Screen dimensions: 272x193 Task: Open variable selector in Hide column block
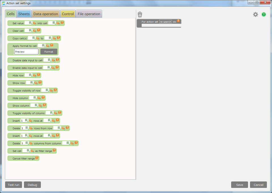tap(39, 98)
